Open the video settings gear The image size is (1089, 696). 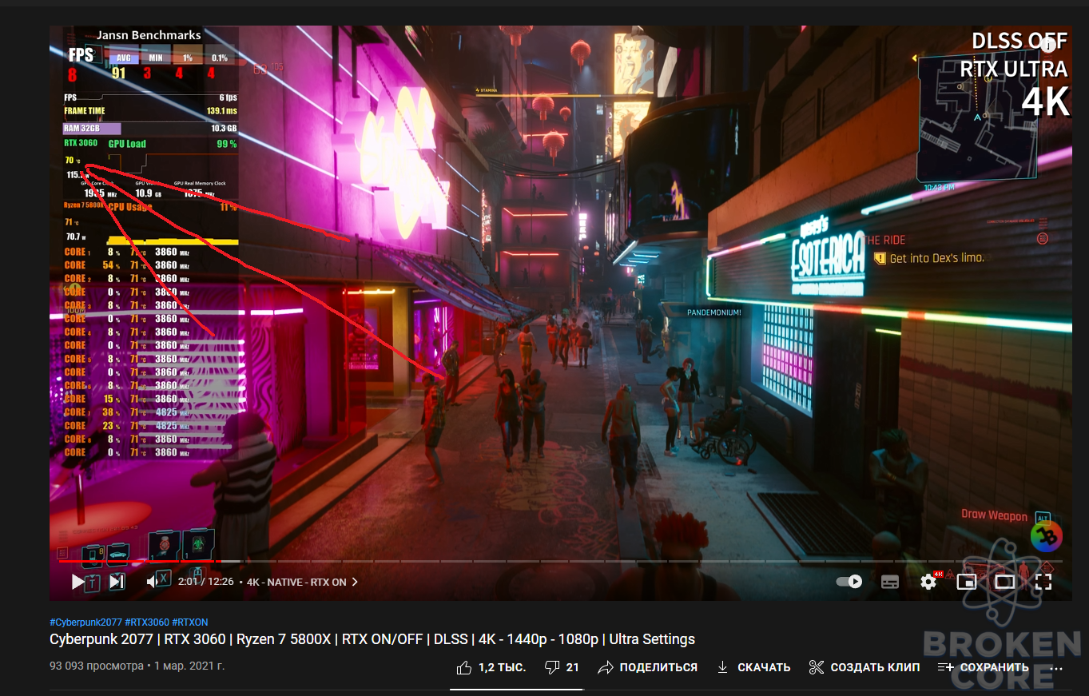pos(928,582)
